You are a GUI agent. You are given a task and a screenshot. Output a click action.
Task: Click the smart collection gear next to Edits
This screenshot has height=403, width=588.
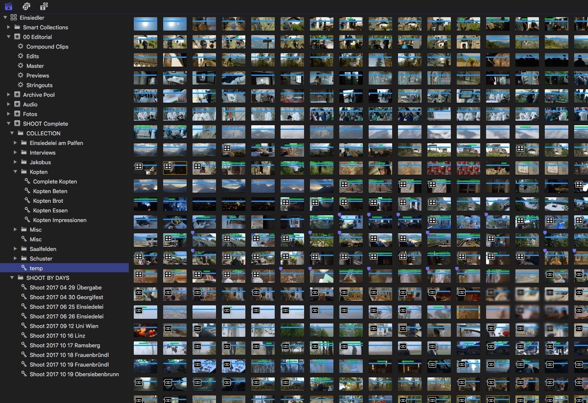coord(20,56)
